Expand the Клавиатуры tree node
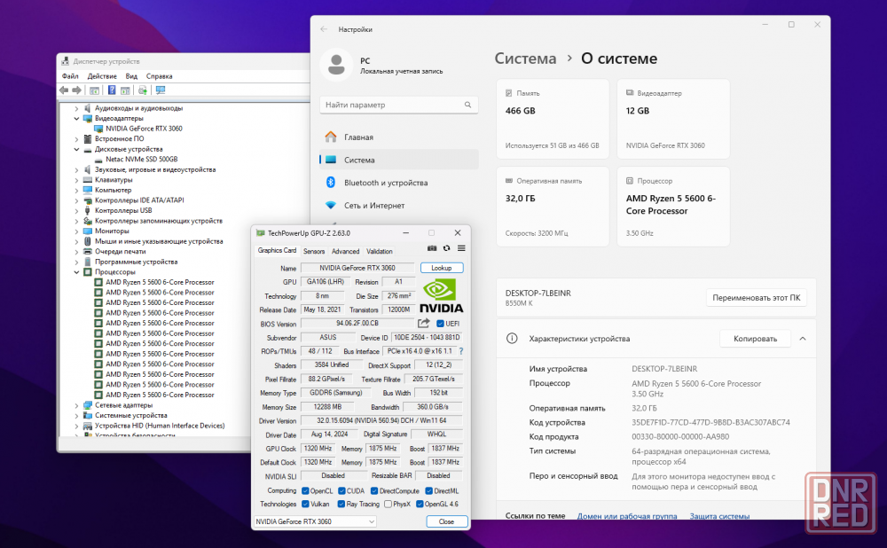 (76, 180)
